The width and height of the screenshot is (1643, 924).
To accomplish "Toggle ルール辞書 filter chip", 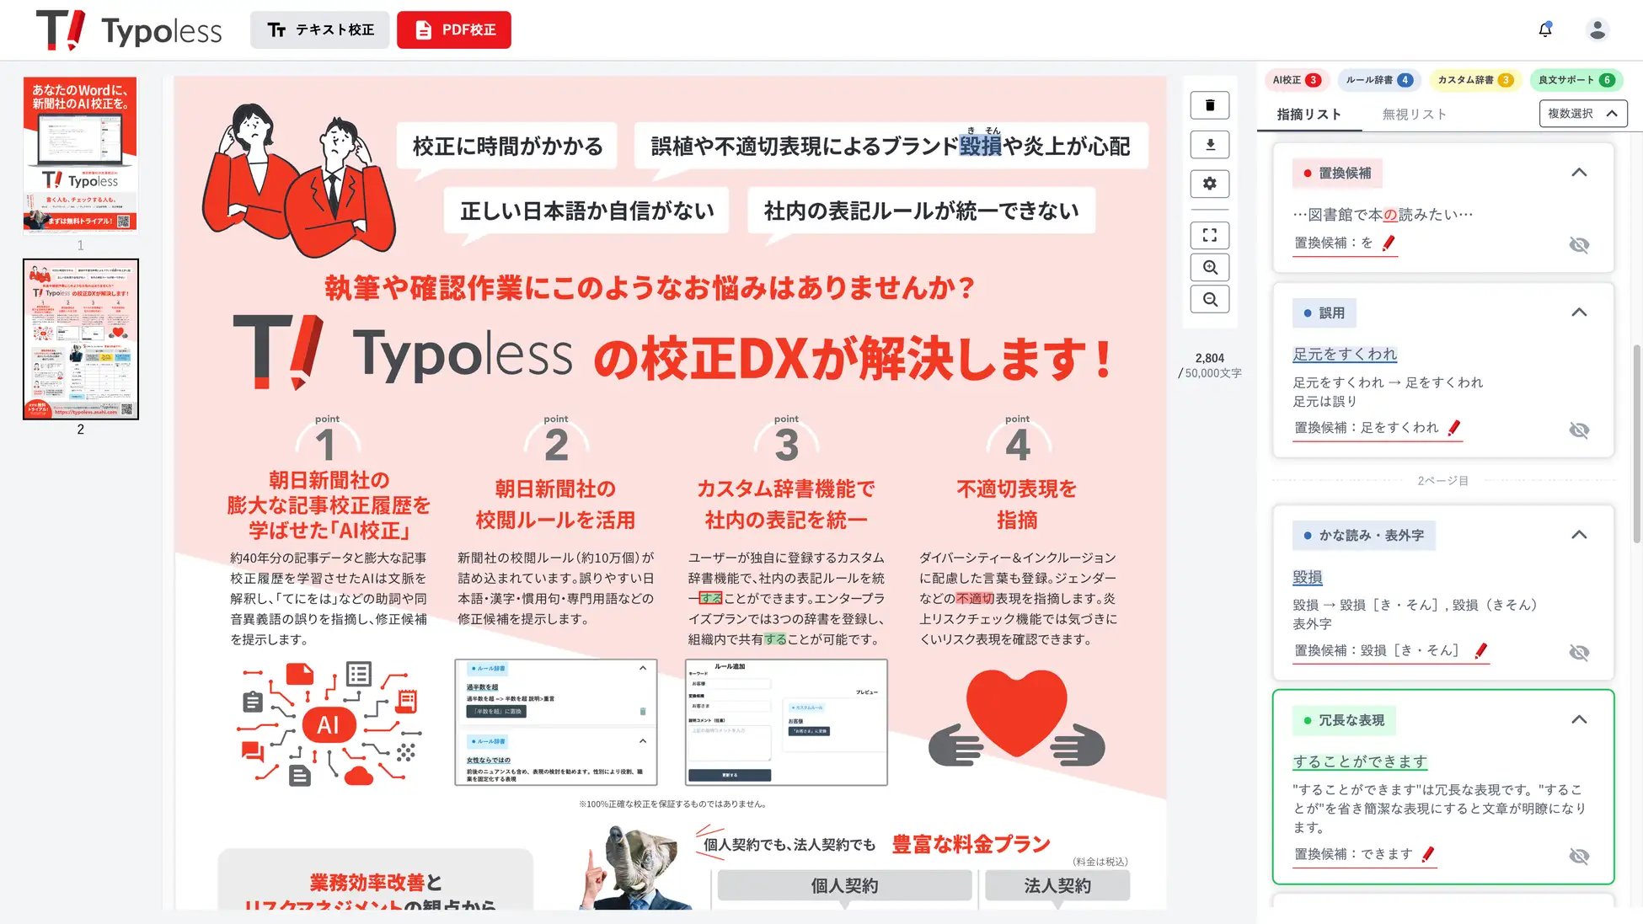I will 1378,80.
